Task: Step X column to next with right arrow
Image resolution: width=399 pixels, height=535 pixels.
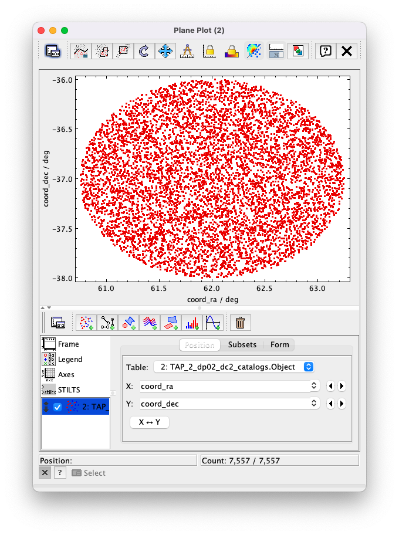Action: click(x=341, y=386)
